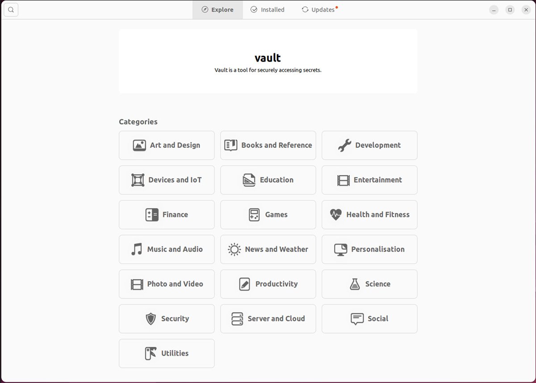Image resolution: width=536 pixels, height=383 pixels.
Task: Click the Development wrench icon
Action: tap(344, 146)
